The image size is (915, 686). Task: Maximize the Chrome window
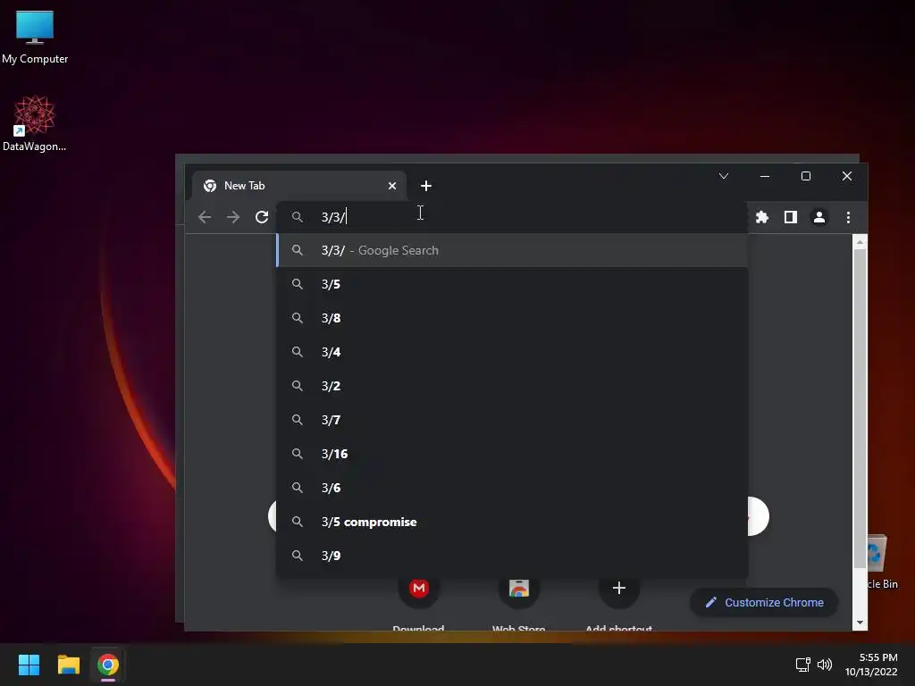[806, 176]
